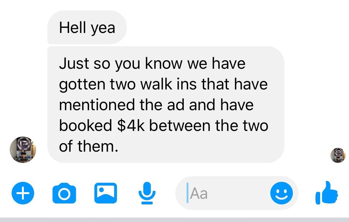Click the word "yea" in top bubble
The height and width of the screenshot is (222, 349).
point(103,29)
